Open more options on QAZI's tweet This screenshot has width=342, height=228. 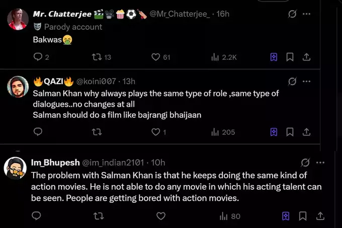[x=306, y=81]
